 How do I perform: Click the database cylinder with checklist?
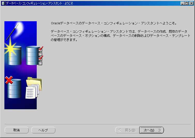pyautogui.click(x=35, y=55)
